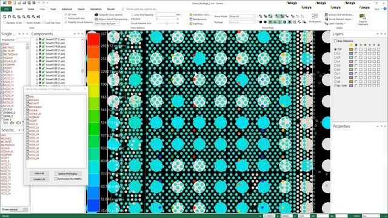Screen dimensions: 388x218
Task: Click the Compute Cross Section tool
Action: (x=109, y=15)
